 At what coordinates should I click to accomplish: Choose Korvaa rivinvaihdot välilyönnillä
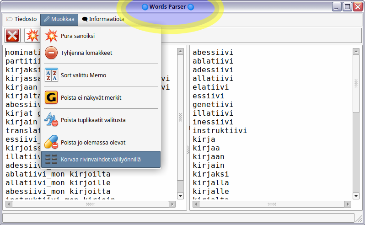(x=101, y=160)
